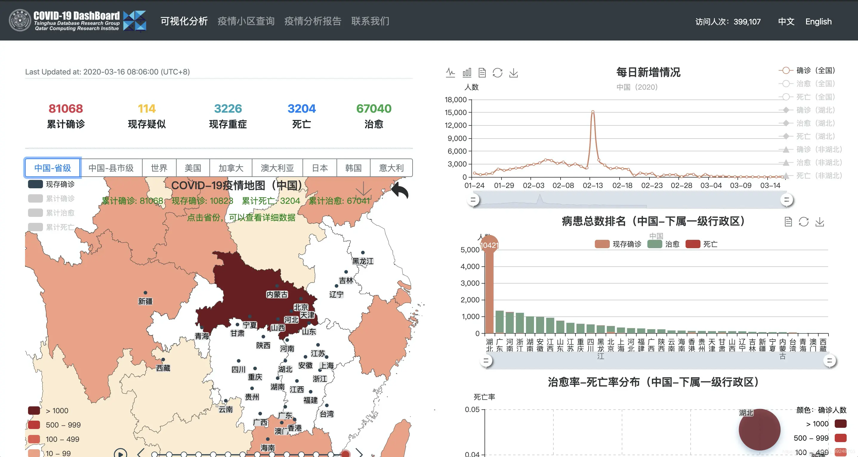Screen dimensions: 858x457
Task: Switch daily chart to line view
Action: [450, 72]
